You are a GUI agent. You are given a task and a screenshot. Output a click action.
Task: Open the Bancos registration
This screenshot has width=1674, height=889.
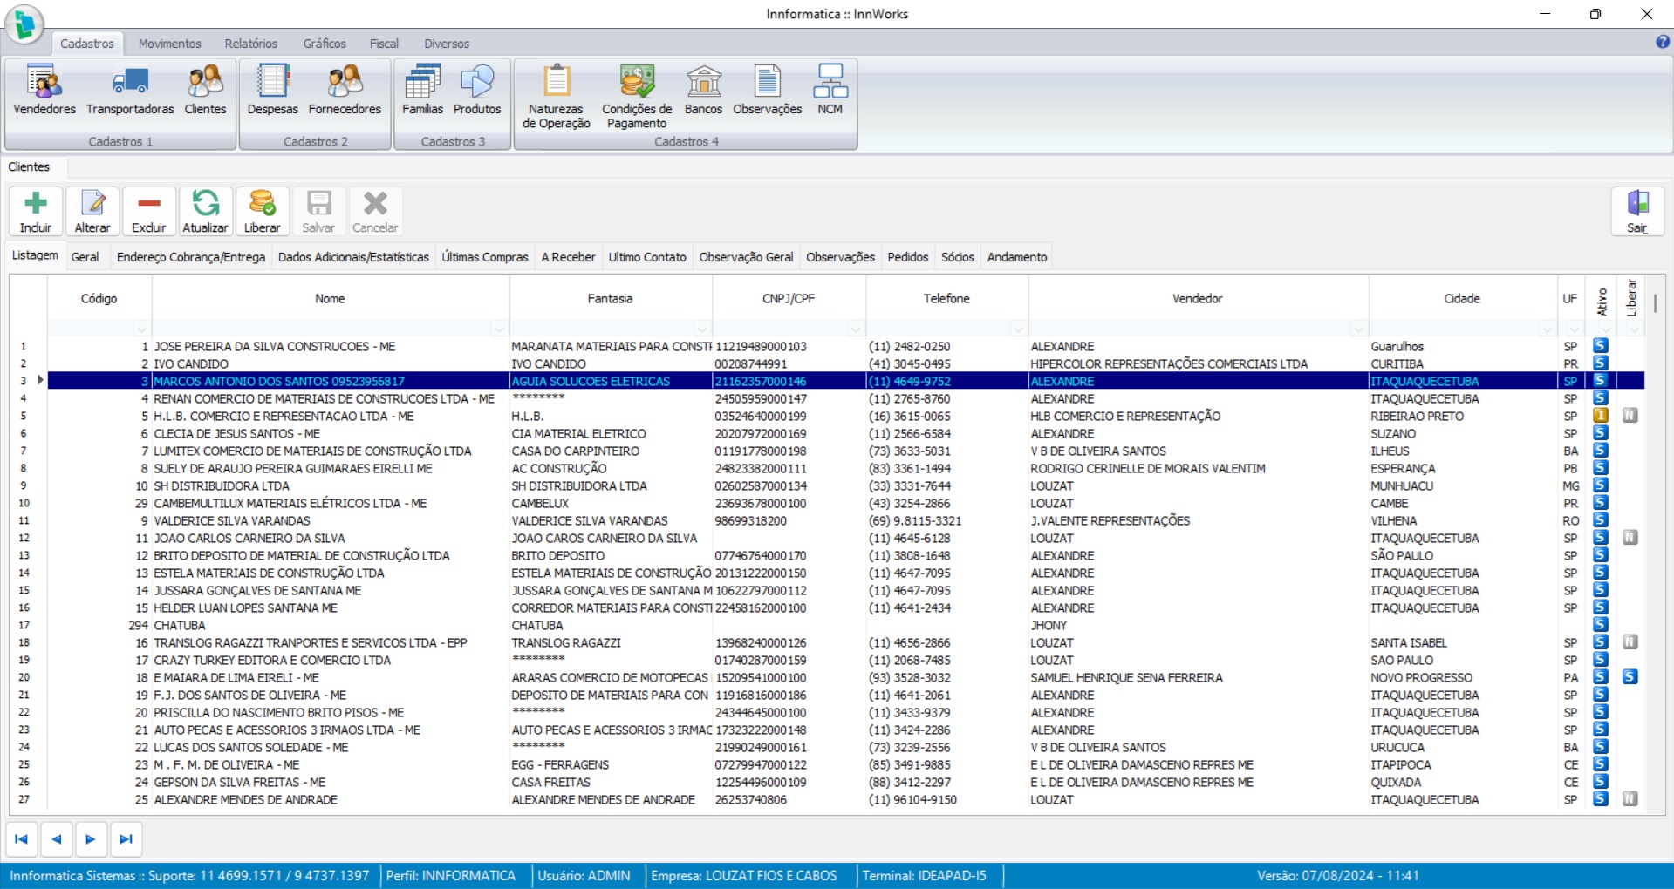pyautogui.click(x=703, y=92)
